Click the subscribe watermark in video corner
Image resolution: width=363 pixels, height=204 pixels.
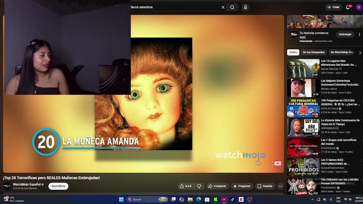coord(278,164)
